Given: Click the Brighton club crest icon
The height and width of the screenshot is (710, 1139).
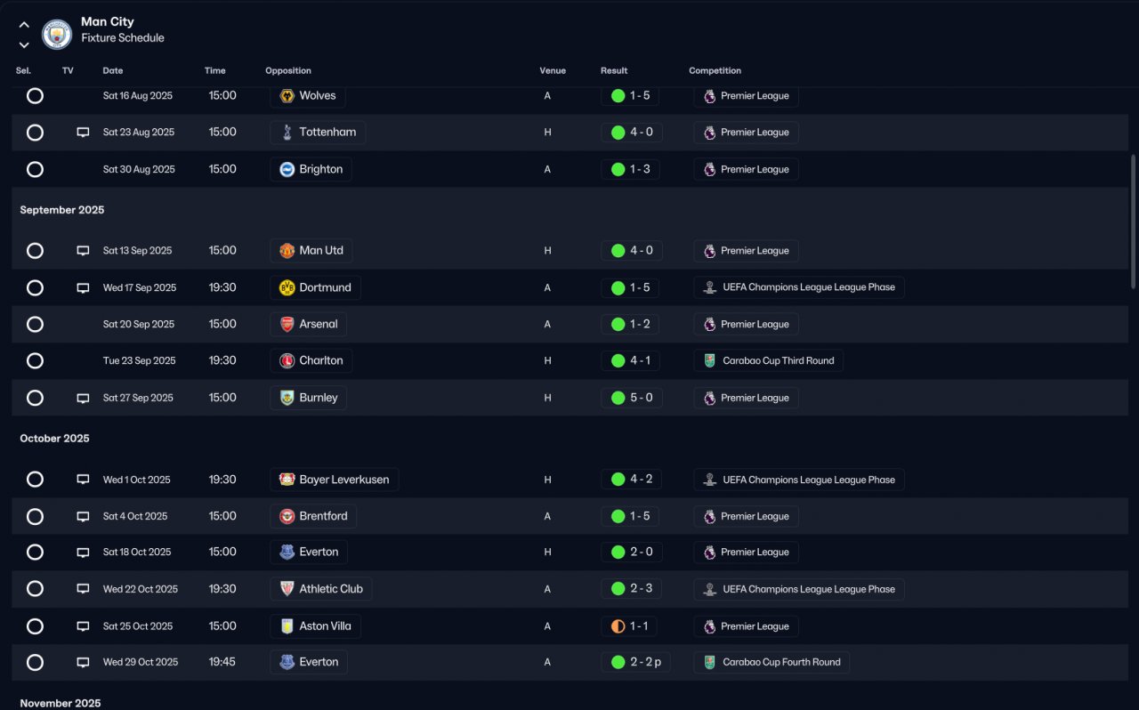Looking at the screenshot, I should coord(287,169).
